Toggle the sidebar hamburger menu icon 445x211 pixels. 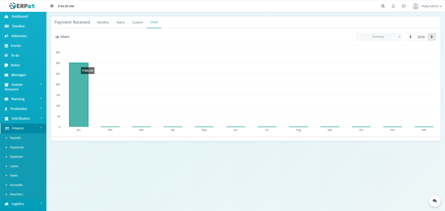tap(52, 6)
